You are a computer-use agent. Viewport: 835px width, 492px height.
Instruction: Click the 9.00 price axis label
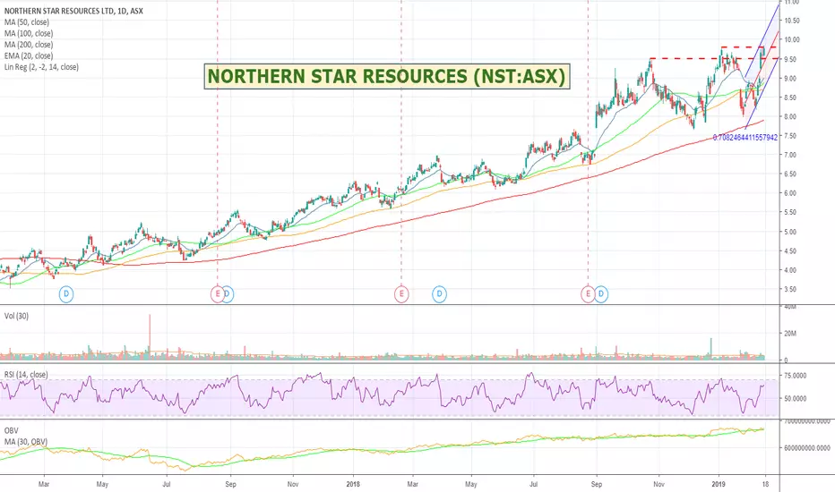point(790,78)
